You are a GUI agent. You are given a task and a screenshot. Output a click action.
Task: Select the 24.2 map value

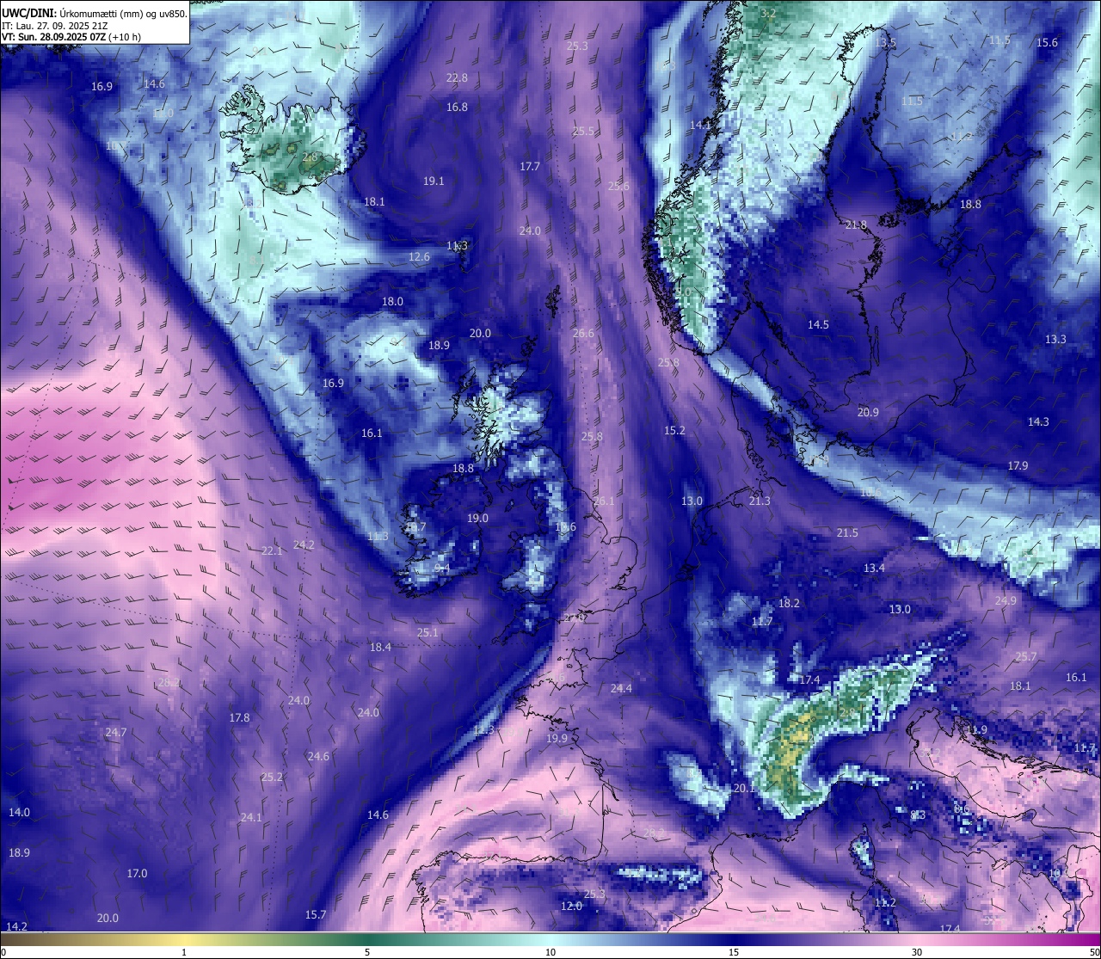point(304,544)
